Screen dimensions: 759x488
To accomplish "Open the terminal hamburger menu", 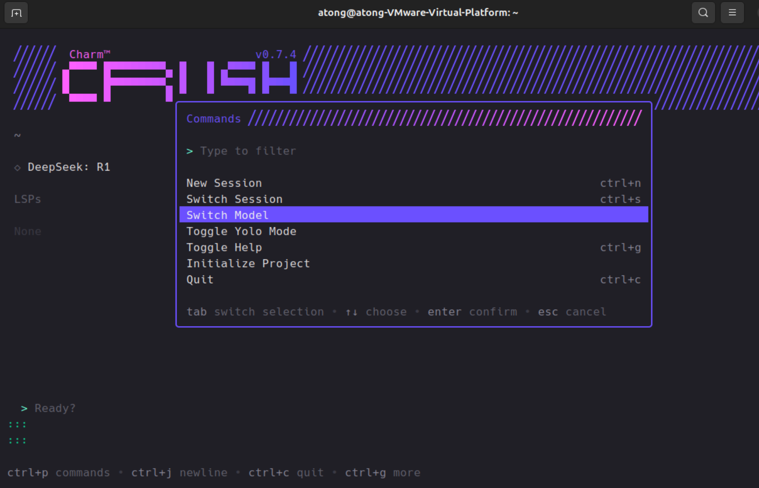I will [732, 13].
